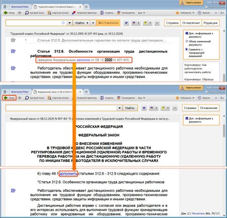Expand the Избранное dropdown in upper toolbar
The height and width of the screenshot is (218, 227).
(185, 13)
